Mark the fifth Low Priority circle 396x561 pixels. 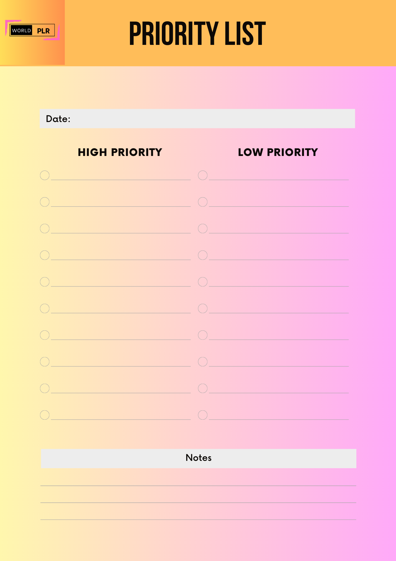click(x=203, y=282)
